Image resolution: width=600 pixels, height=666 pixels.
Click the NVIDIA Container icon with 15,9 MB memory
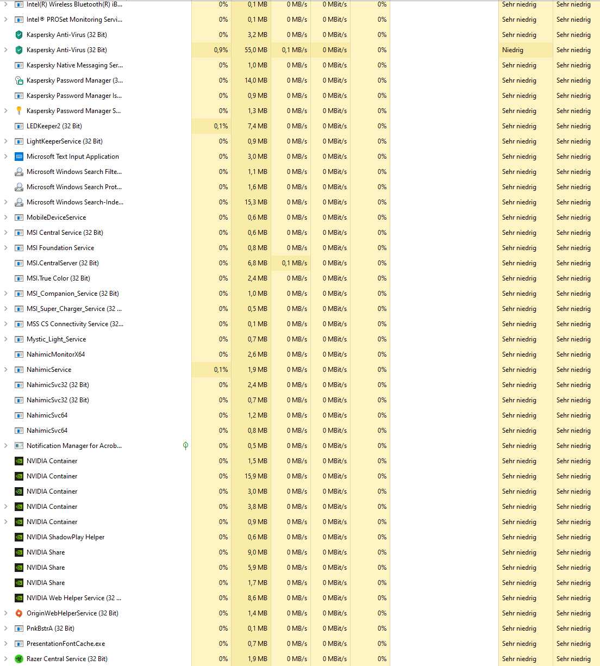(x=19, y=476)
